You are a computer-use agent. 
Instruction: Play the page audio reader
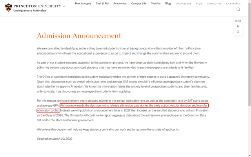coord(238,26)
